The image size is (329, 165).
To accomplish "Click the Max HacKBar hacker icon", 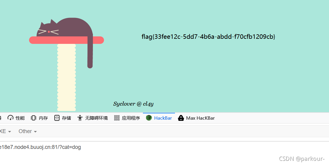I will click(x=181, y=118).
